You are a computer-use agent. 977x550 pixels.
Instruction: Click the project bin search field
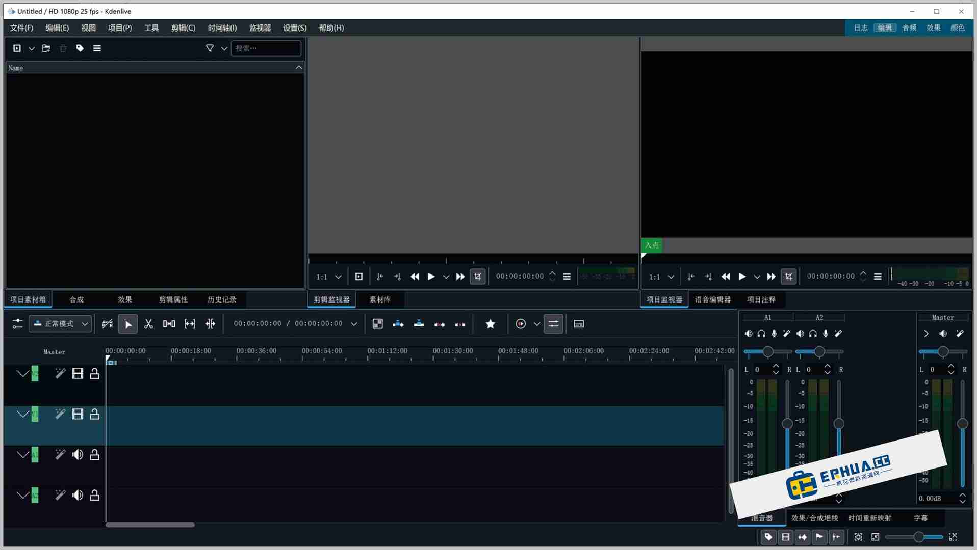(266, 48)
